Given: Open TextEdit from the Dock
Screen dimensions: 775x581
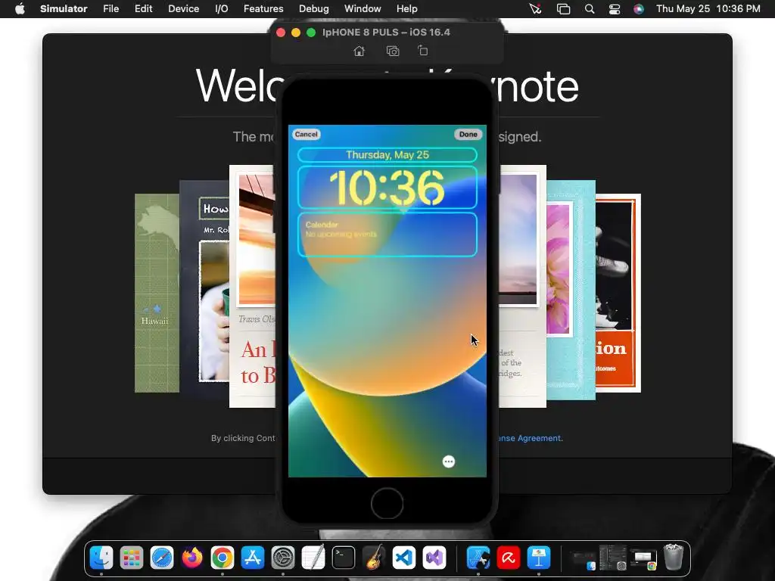Looking at the screenshot, I should click(x=313, y=558).
